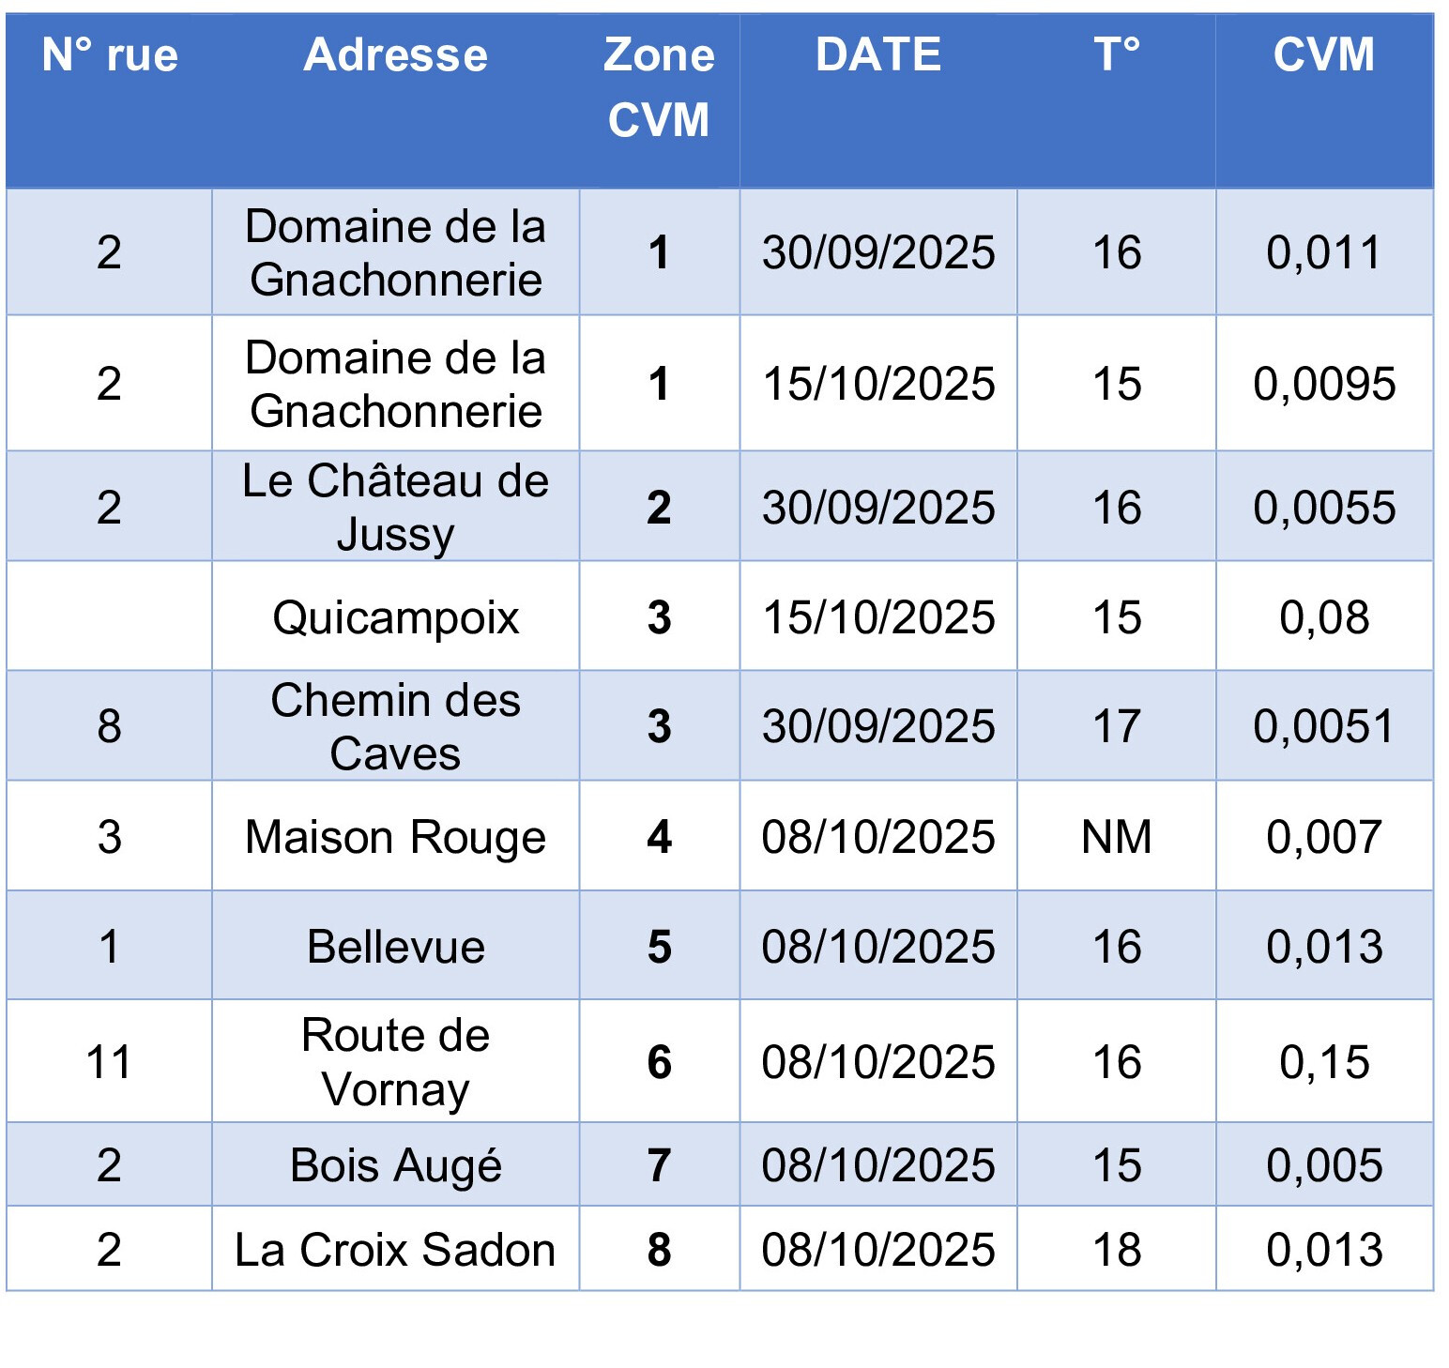Click the CVM value 0,08
1449x1368 pixels.
pyautogui.click(x=1324, y=617)
